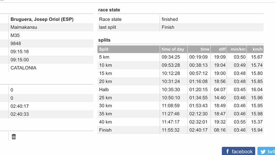Share via the facebook button

239,151
